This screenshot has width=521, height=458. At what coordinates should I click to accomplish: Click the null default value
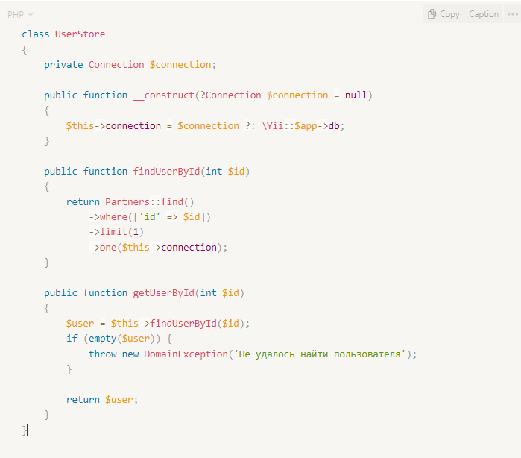tap(356, 95)
